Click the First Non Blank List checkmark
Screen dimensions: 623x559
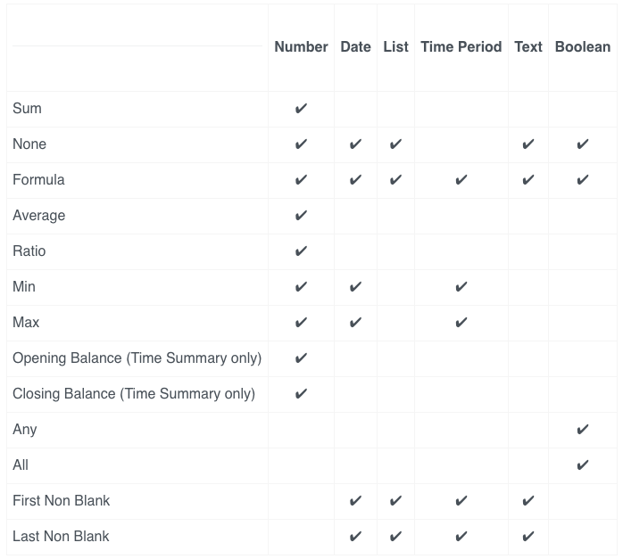[x=395, y=501]
